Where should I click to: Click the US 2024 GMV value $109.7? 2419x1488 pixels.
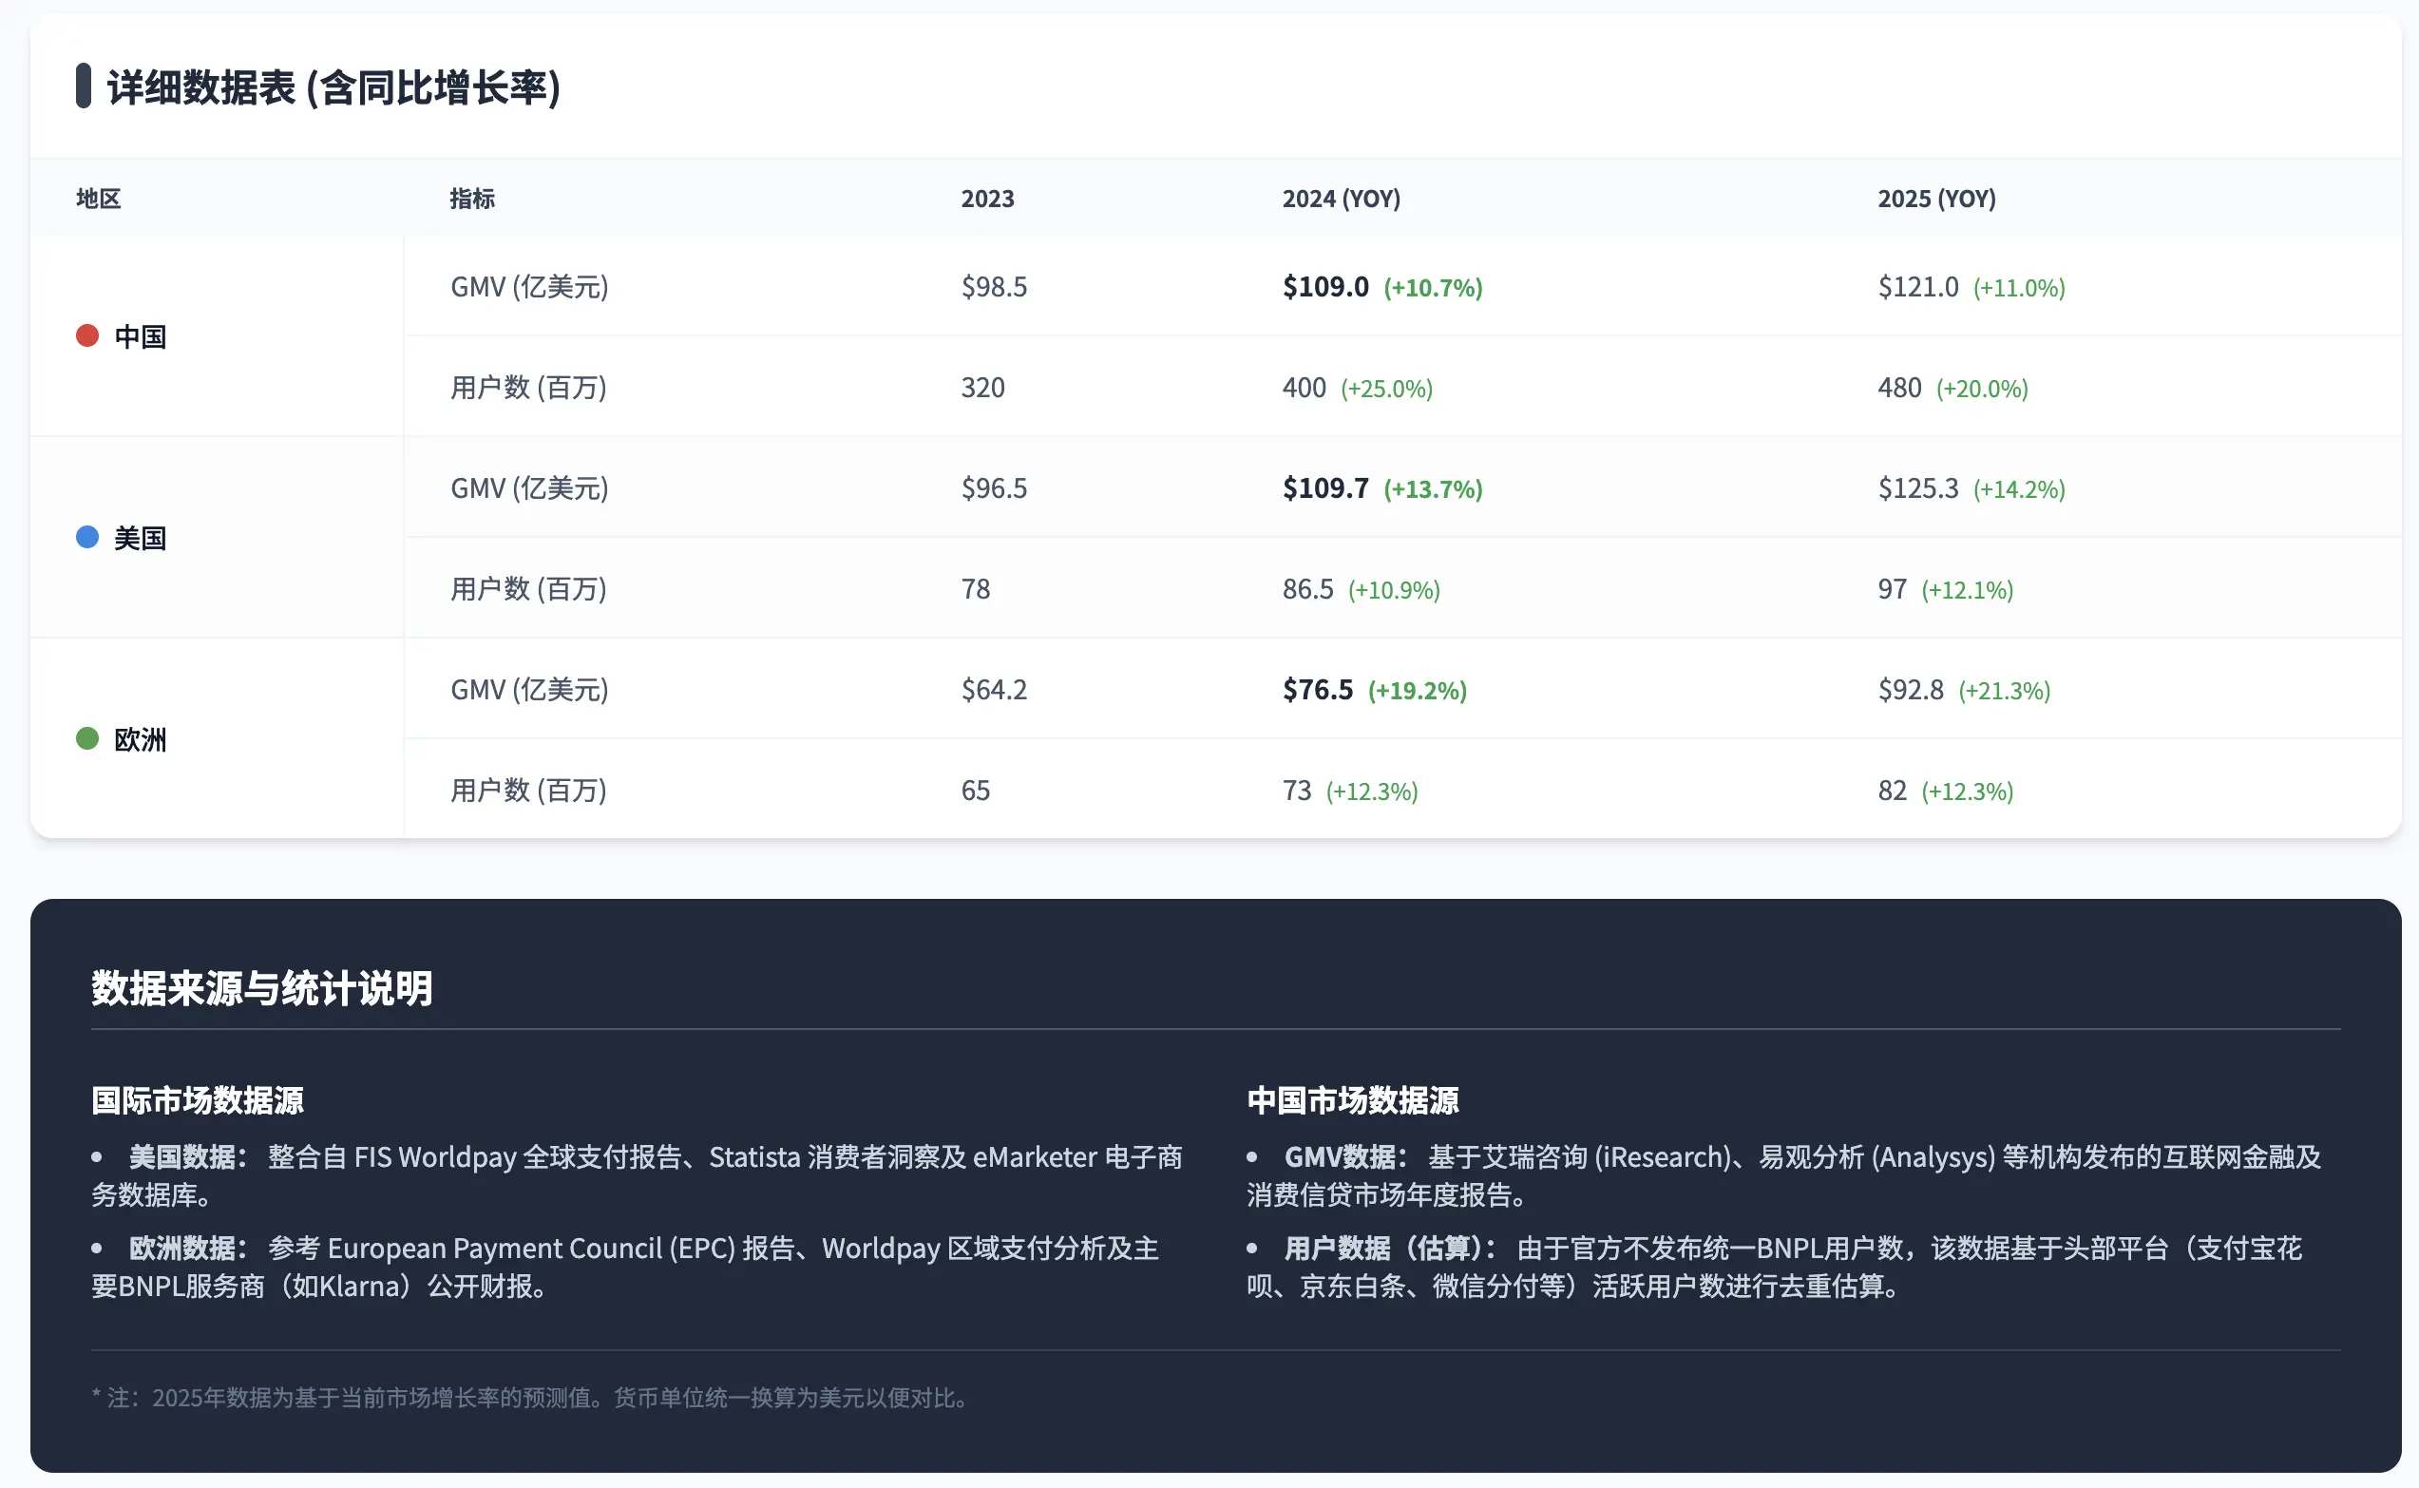pyautogui.click(x=1325, y=488)
